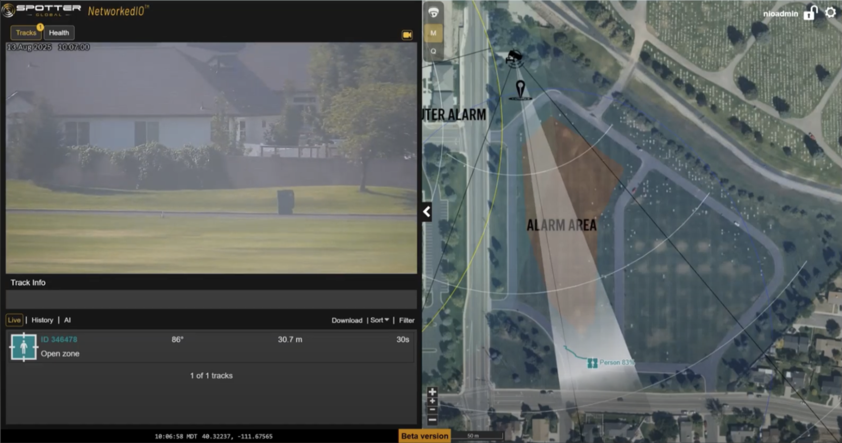Open the Filter options
This screenshot has height=443, width=842.
pyautogui.click(x=407, y=320)
